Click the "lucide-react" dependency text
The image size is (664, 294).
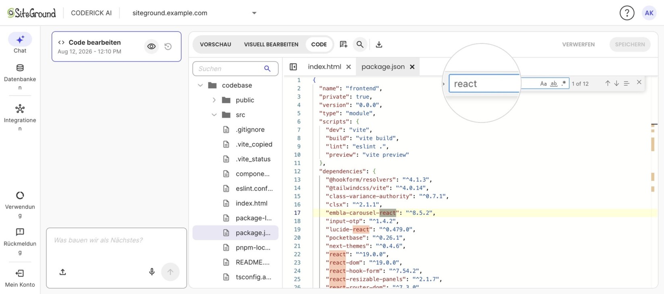pos(349,230)
